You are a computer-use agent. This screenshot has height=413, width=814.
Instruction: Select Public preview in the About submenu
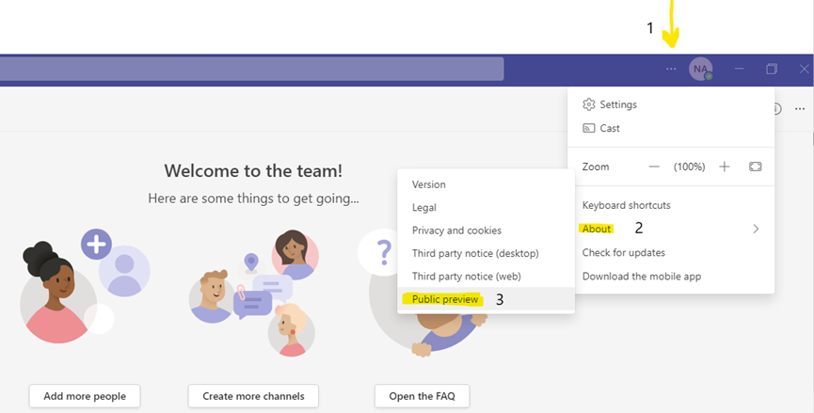(446, 299)
